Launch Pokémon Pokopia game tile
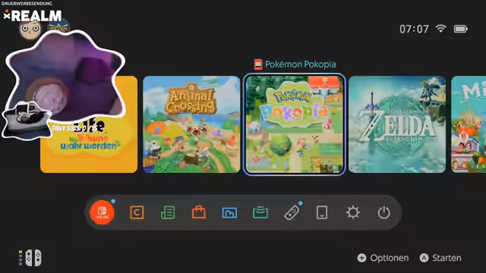486x273 pixels. pyautogui.click(x=294, y=124)
